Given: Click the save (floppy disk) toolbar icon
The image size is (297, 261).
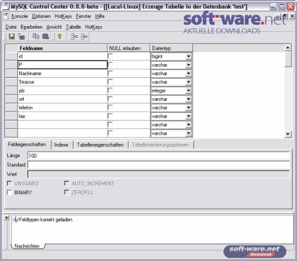Looking at the screenshot, I should click(x=11, y=37).
